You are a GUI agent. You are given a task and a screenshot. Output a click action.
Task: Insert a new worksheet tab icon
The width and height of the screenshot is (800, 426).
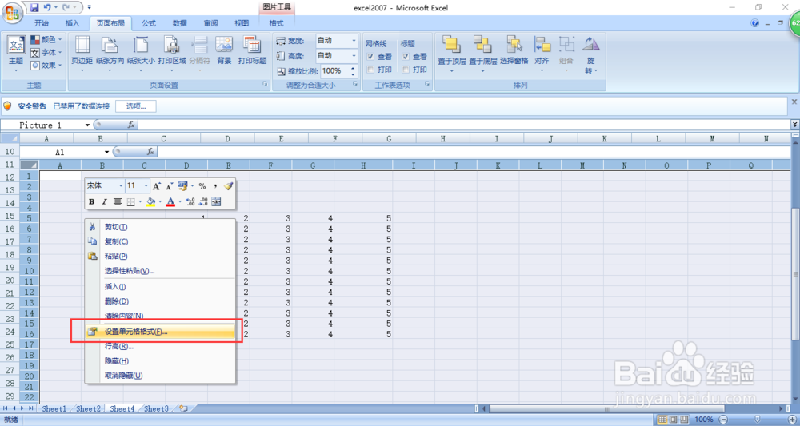click(x=184, y=408)
